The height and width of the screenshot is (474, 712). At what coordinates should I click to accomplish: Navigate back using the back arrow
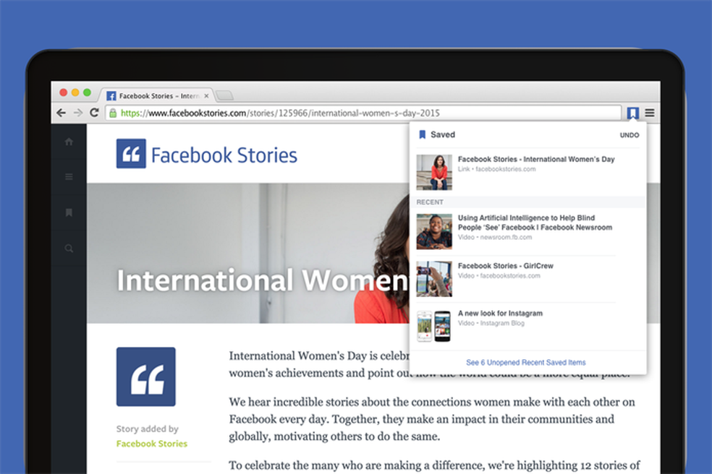(61, 113)
